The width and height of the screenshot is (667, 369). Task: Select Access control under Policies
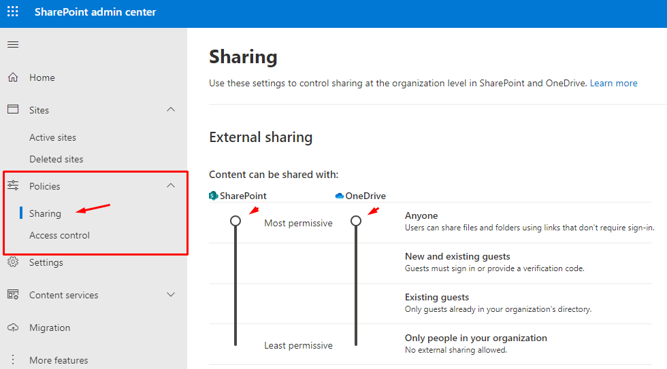(x=59, y=235)
